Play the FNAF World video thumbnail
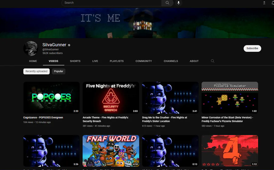274x170 pixels. 111,151
